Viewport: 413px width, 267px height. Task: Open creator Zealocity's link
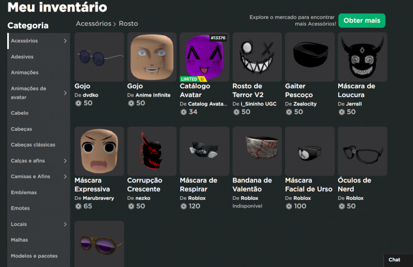click(305, 104)
